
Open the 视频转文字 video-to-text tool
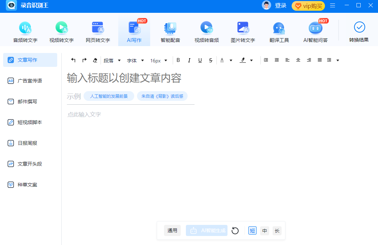point(61,32)
